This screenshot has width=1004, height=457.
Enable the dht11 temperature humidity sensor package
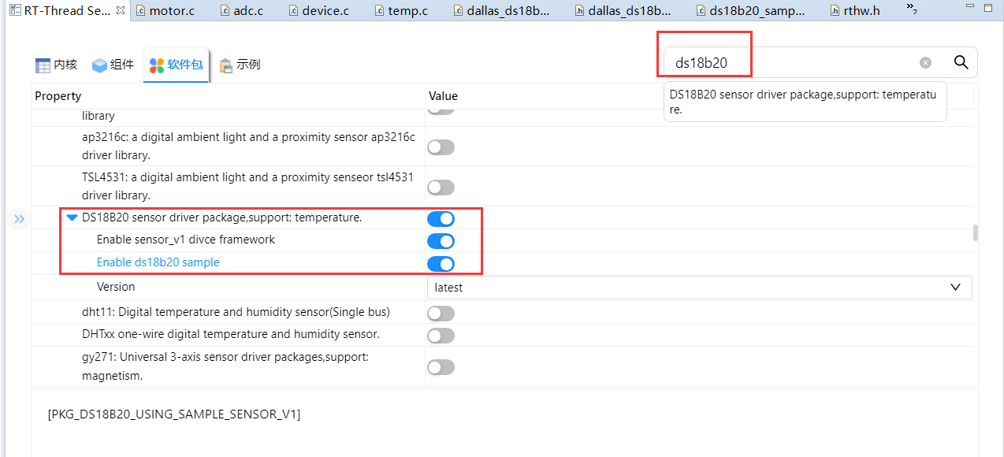coord(441,314)
